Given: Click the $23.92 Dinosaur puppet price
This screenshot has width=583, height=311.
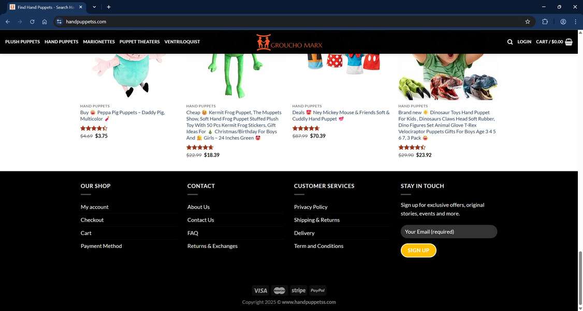Looking at the screenshot, I should pos(424,155).
